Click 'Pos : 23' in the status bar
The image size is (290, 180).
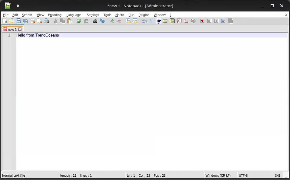pos(160,175)
